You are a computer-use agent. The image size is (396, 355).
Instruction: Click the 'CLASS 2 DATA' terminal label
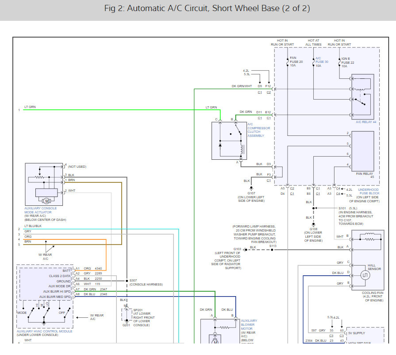[x=60, y=276]
